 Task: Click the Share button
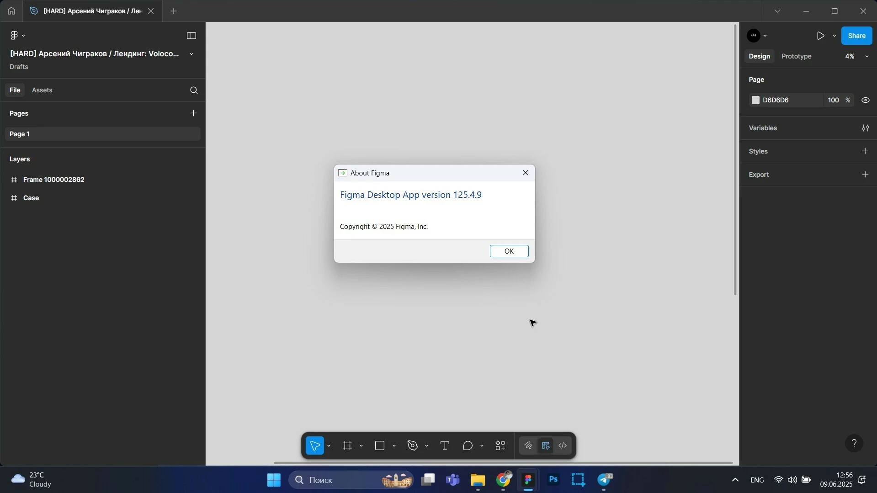click(856, 36)
